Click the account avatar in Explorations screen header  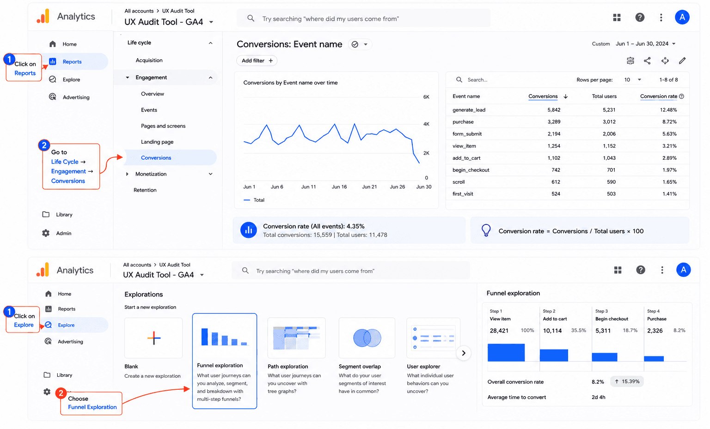click(683, 270)
